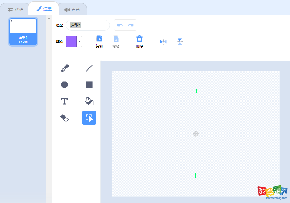Click the Redo arrow button
This screenshot has height=203, width=290.
click(131, 25)
